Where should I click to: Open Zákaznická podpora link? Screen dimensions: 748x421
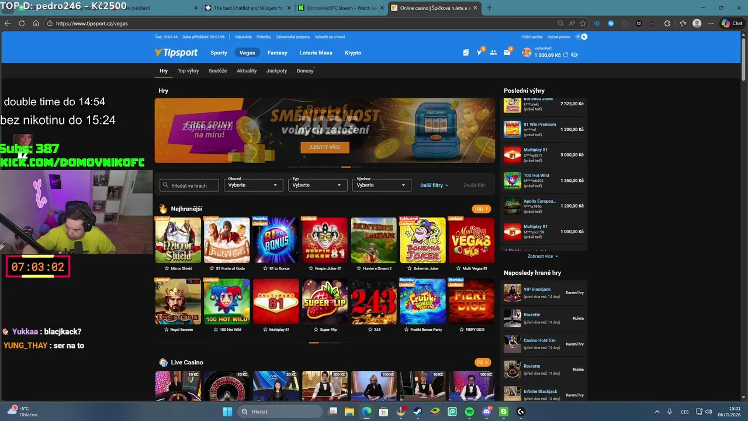(x=293, y=37)
